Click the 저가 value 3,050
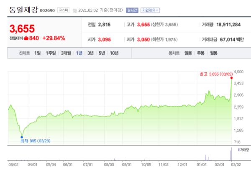The image size is (251, 172). point(143,40)
